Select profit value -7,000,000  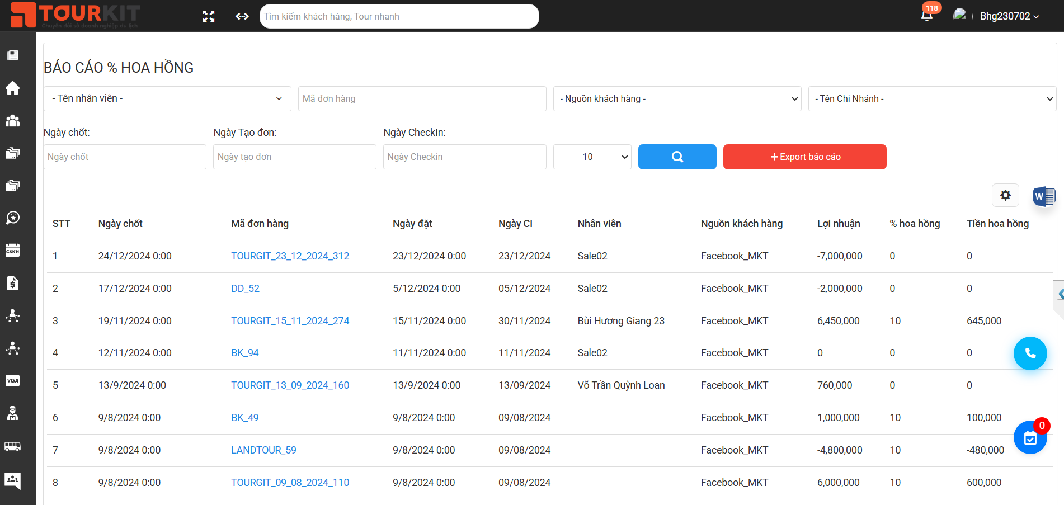coord(839,256)
